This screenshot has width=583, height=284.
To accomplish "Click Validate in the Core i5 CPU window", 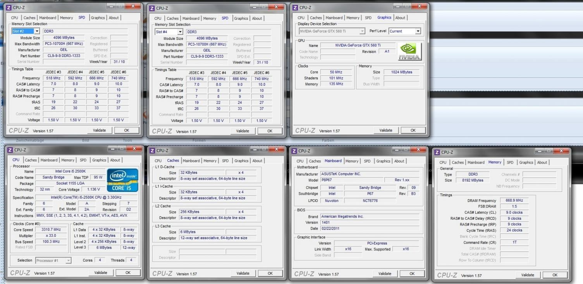I will [x=101, y=272].
